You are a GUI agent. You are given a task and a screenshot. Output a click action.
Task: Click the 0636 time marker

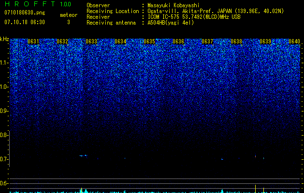point(178,41)
